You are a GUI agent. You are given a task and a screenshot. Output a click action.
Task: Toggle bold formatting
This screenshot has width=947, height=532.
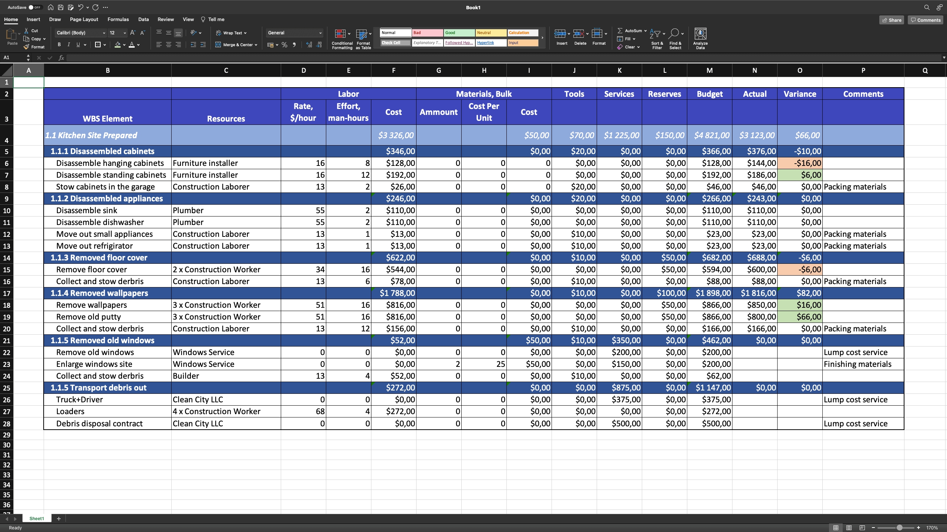point(58,44)
